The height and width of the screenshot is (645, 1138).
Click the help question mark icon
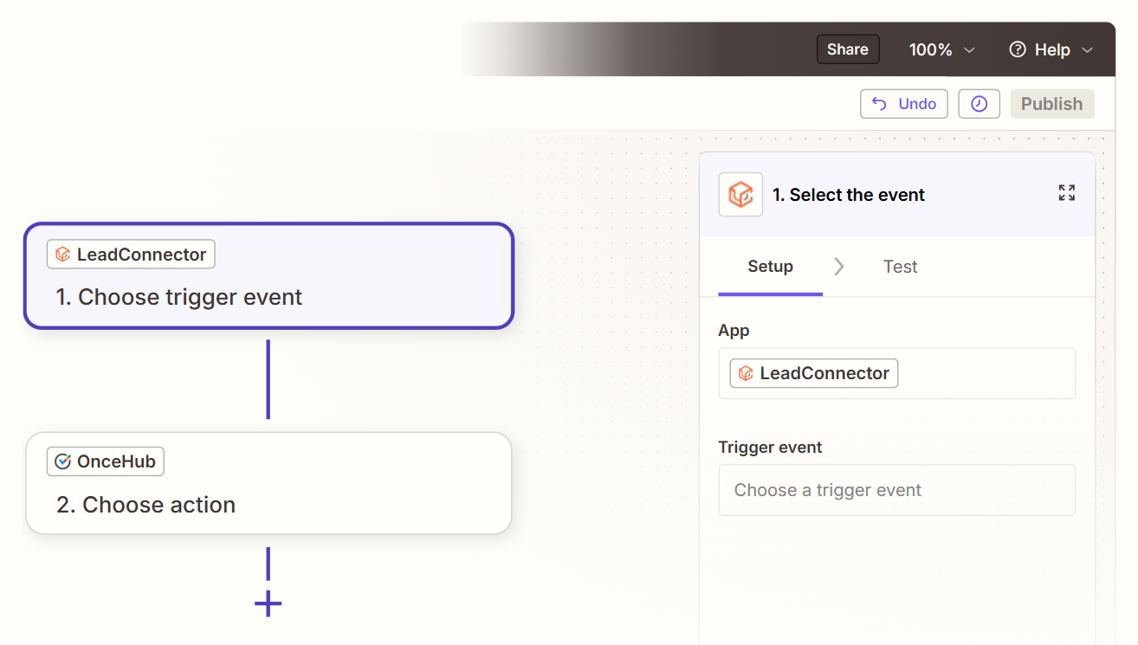pyautogui.click(x=1018, y=50)
